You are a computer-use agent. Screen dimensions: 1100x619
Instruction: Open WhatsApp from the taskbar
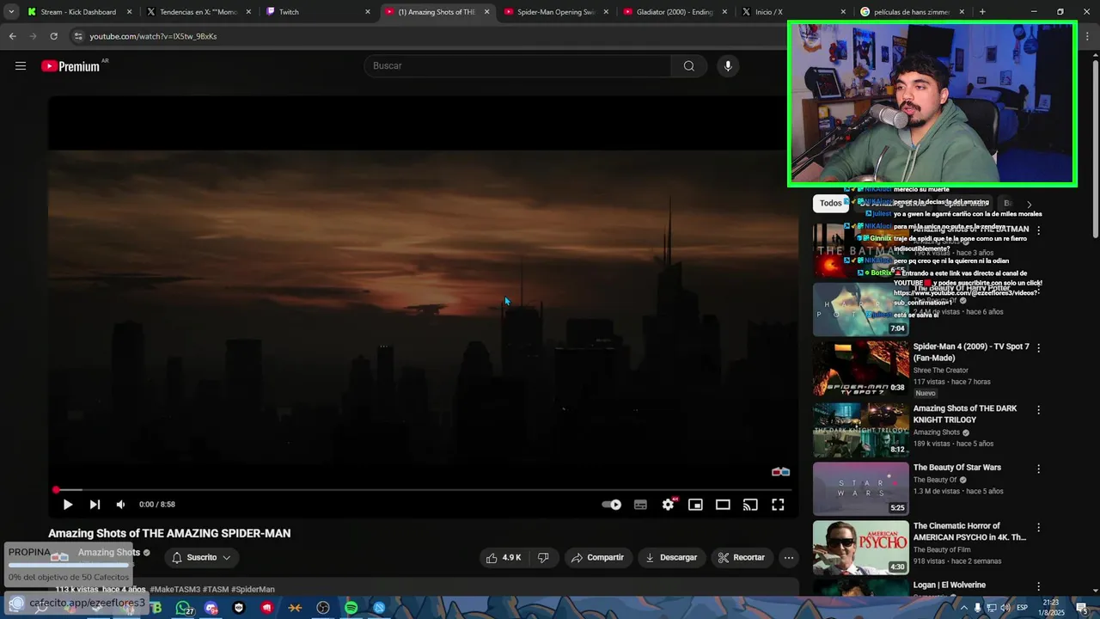(183, 608)
